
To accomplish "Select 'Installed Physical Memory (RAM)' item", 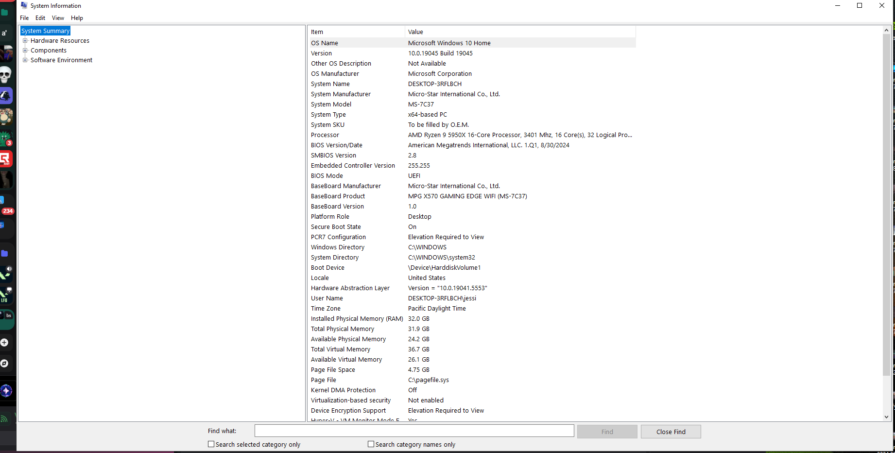I will click(x=357, y=319).
